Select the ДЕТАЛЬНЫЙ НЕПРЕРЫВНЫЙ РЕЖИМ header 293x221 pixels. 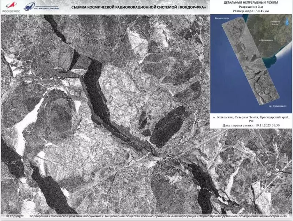[251, 3]
